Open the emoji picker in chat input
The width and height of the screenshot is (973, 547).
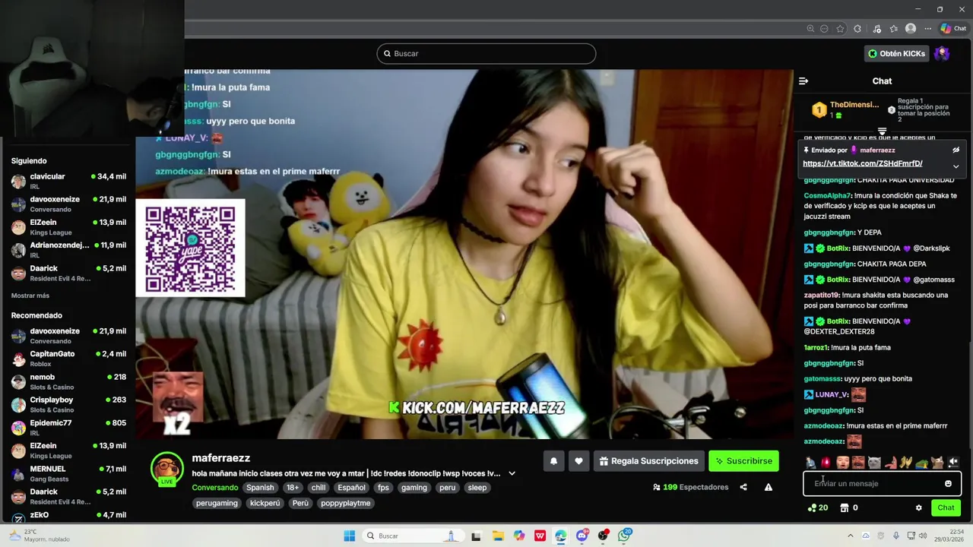948,484
